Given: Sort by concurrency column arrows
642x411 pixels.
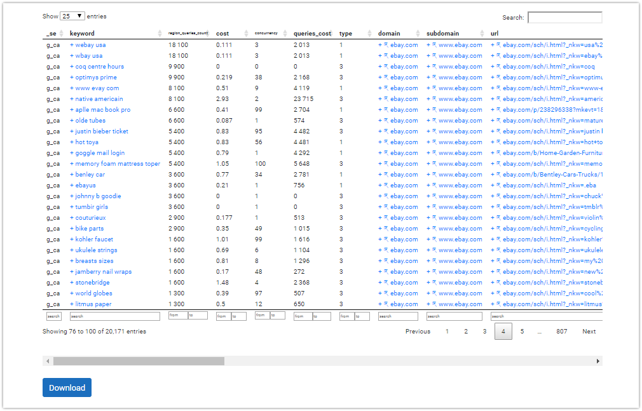Looking at the screenshot, I should [x=285, y=34].
